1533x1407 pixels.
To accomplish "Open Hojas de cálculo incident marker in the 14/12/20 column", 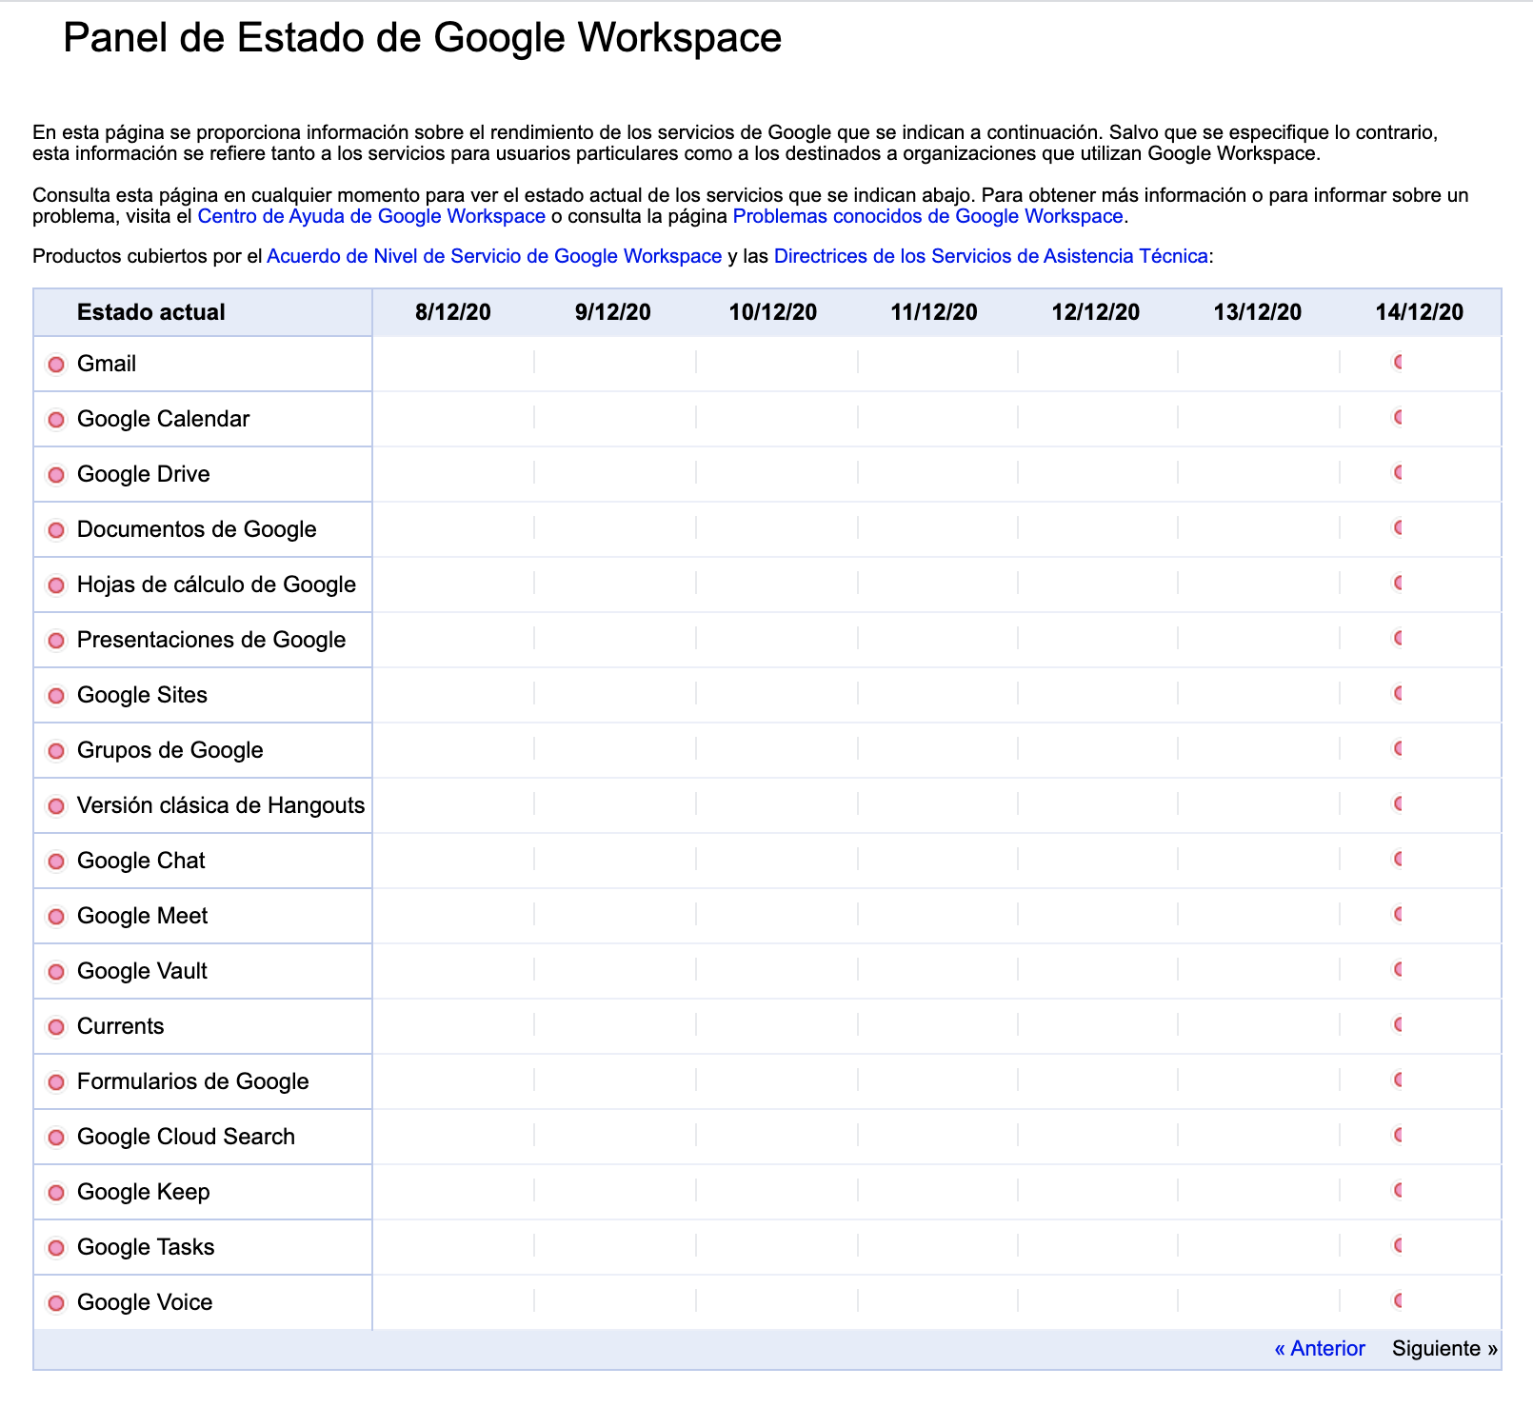I will pos(1398,583).
